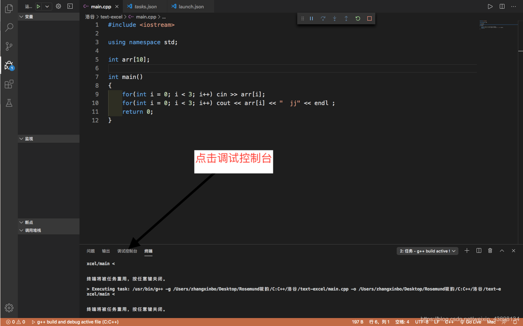Click text-excel folder in the breadcrumb

coord(111,17)
